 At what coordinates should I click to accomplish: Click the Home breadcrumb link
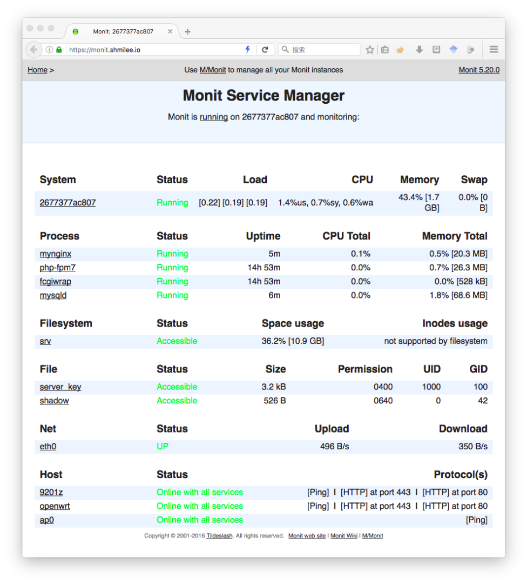click(37, 70)
